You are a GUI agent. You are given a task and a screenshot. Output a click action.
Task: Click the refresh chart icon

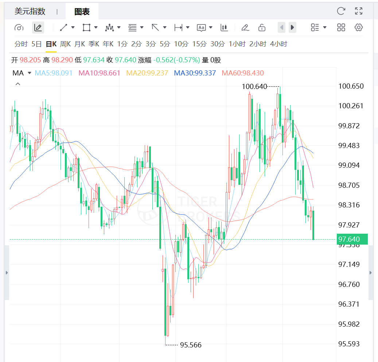341,11
